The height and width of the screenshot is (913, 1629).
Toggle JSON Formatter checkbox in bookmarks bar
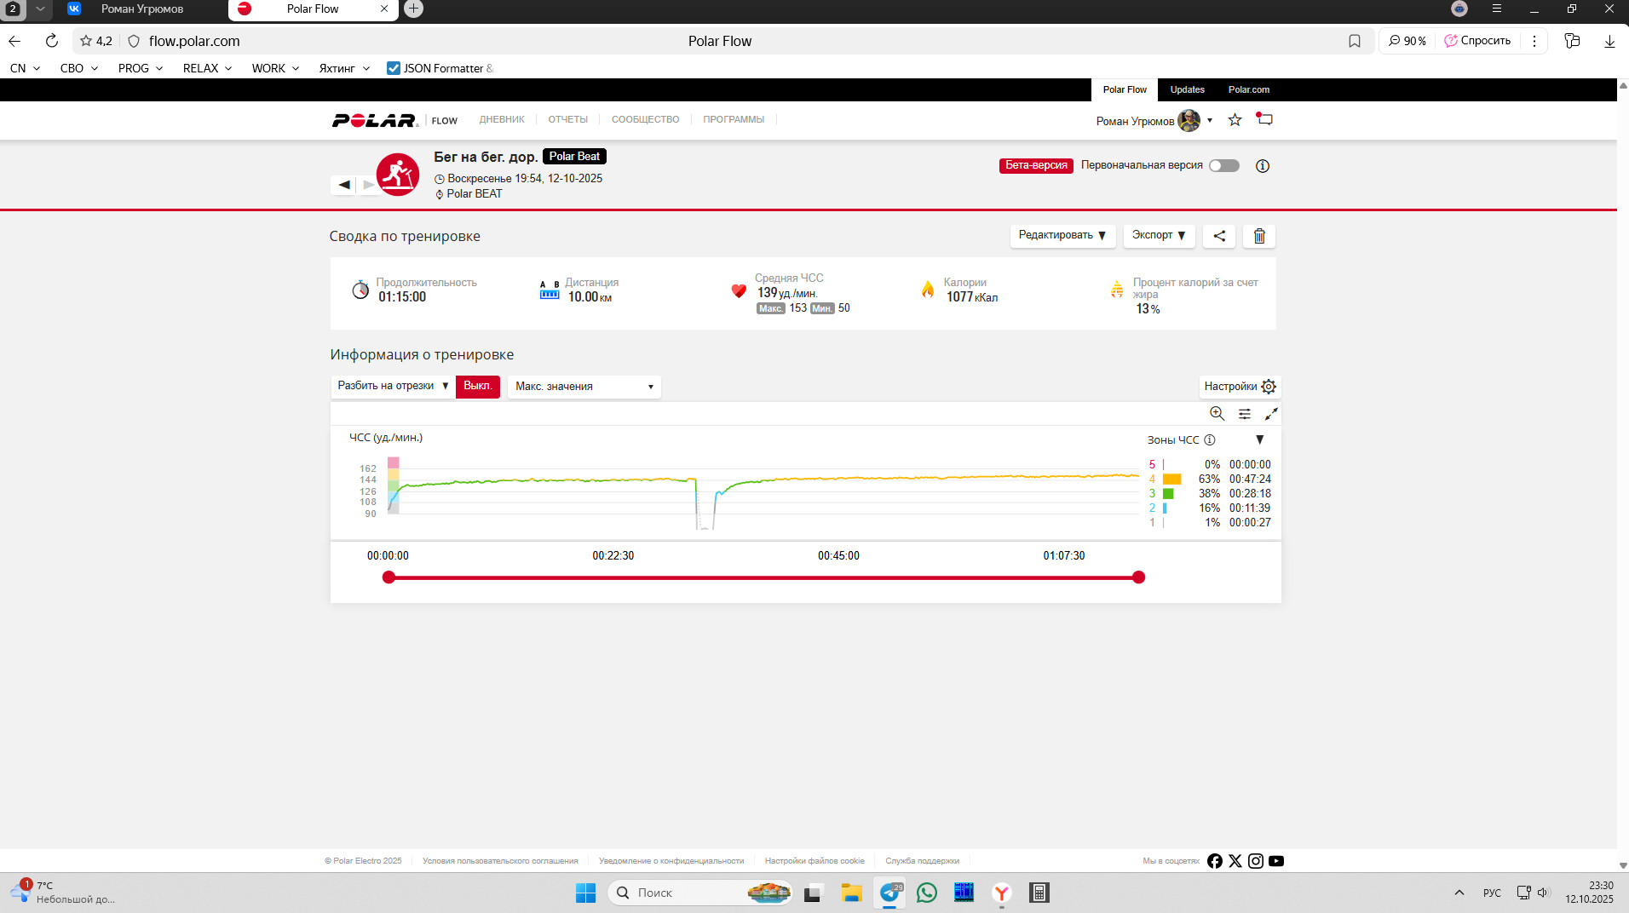(x=393, y=68)
